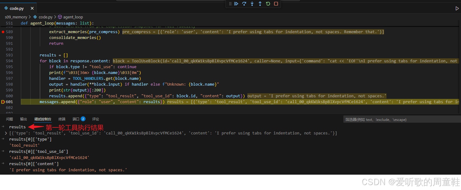The width and height of the screenshot is (461, 190).
Task: Click print(str(output)[:200]) on line 599
Action: tap(77, 90)
